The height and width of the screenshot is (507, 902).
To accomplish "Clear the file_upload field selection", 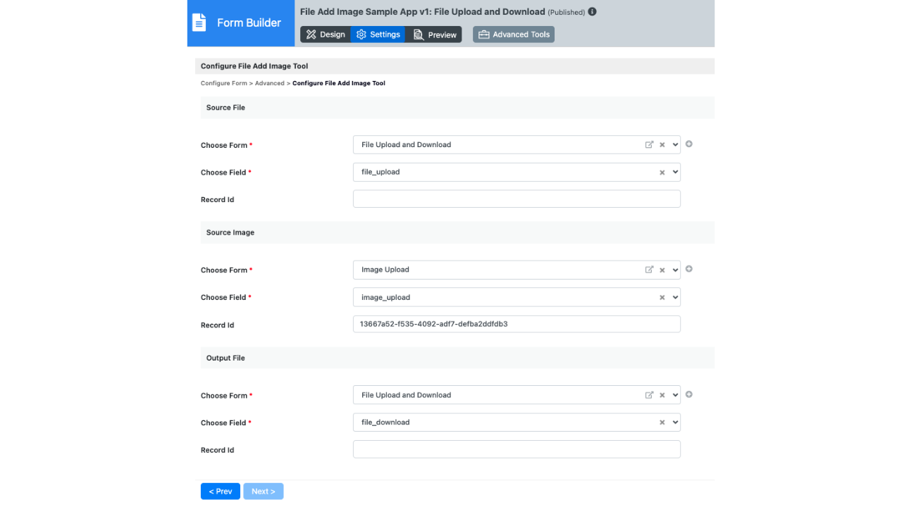I will tap(662, 173).
